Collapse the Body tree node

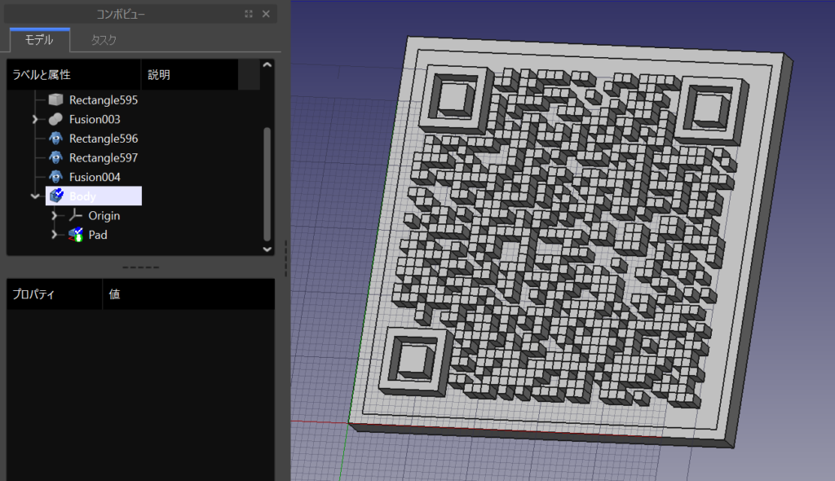coord(35,196)
